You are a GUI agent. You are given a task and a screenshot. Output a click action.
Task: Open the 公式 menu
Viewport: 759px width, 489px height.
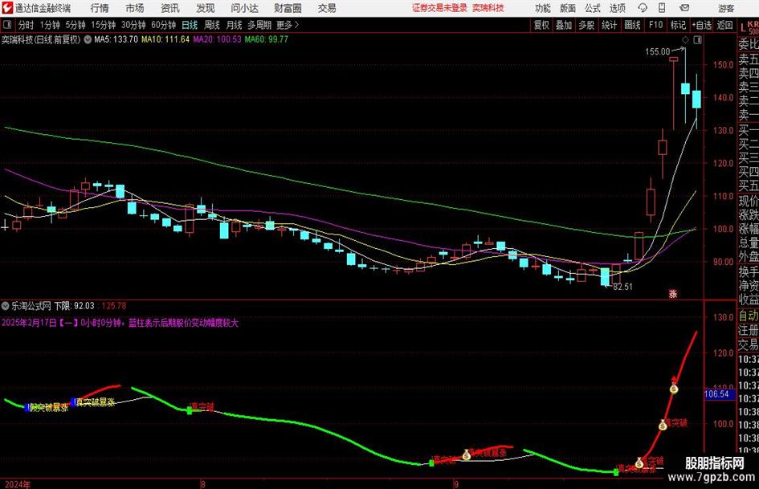tap(593, 8)
